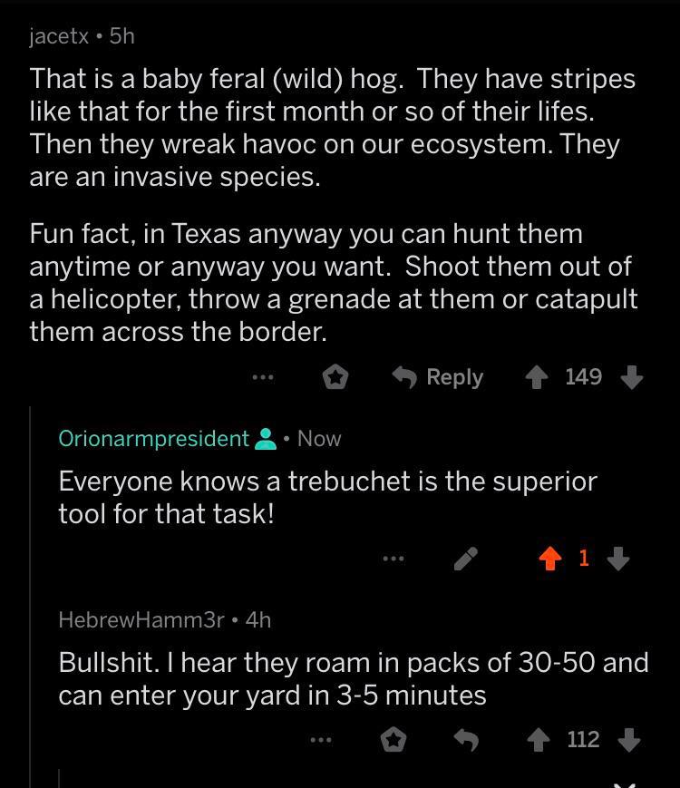680x788 pixels.
Task: Open more options on the trebuchet comment
Action: (393, 559)
